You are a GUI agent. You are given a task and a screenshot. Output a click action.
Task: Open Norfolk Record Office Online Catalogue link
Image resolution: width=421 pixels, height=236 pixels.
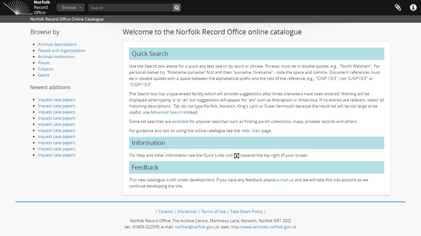[x=67, y=19]
